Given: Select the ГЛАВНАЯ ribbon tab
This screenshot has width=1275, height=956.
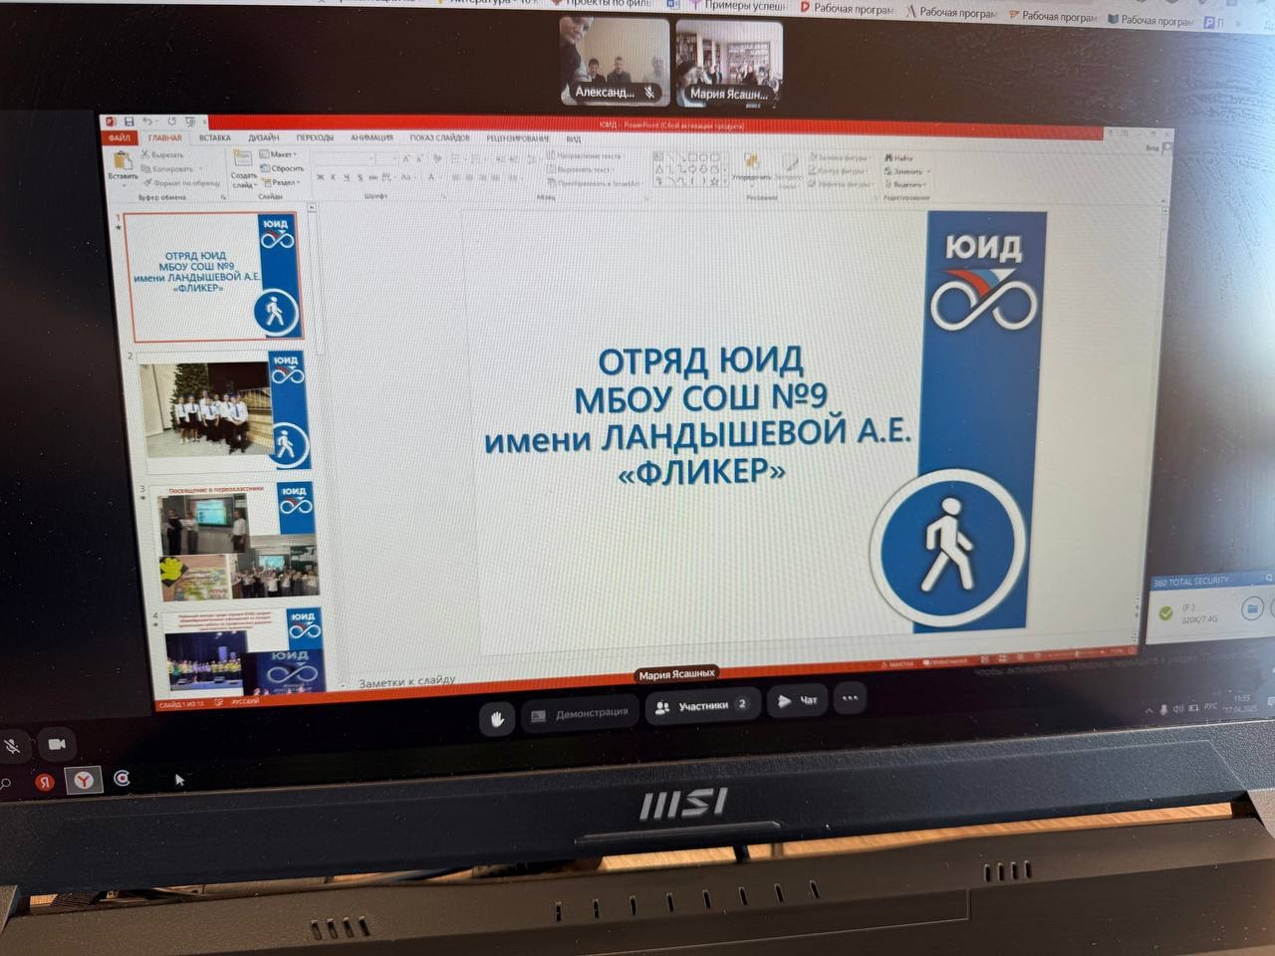Looking at the screenshot, I should [165, 138].
